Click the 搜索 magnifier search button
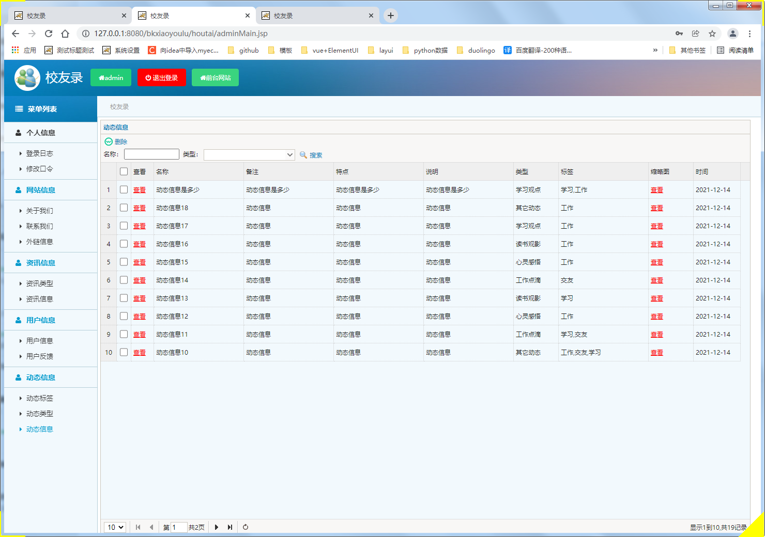 click(311, 155)
